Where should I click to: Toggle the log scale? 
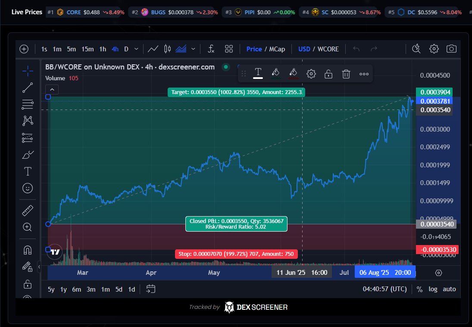click(x=433, y=289)
